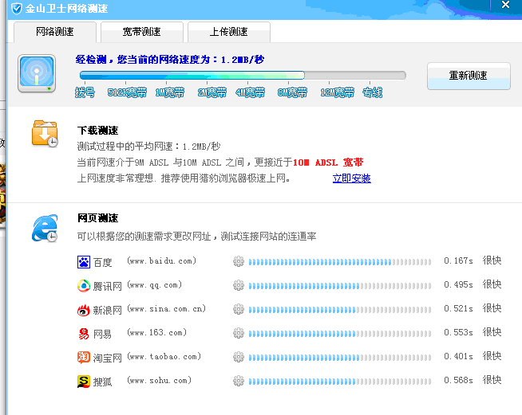Click the 8M宽带 scale label
This screenshot has width=522, height=415.
pos(292,92)
